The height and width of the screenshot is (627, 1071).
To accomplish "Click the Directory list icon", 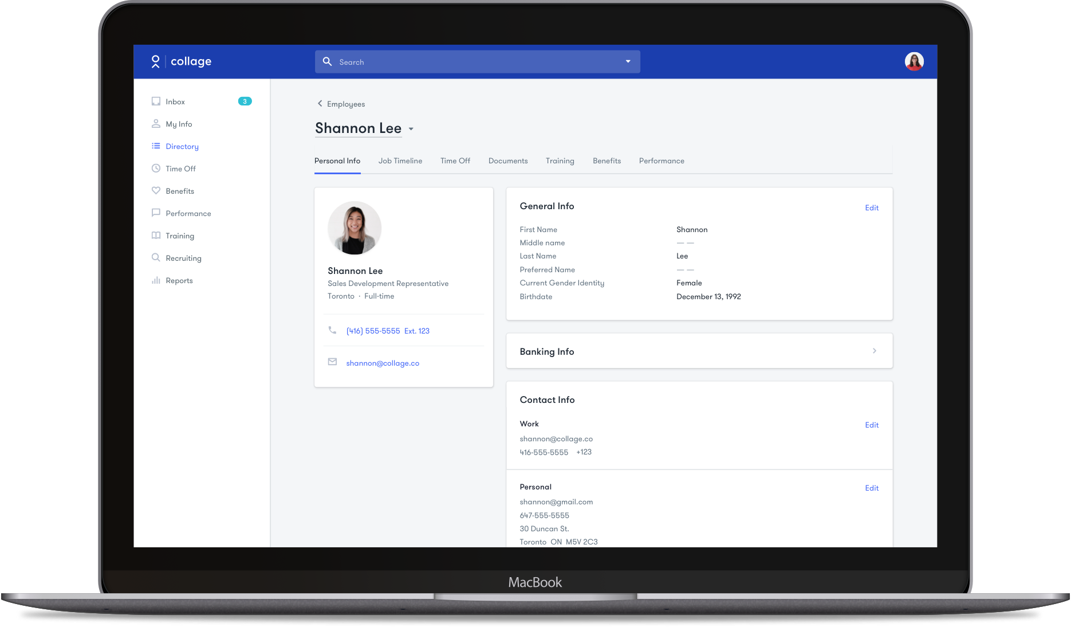I will [x=156, y=146].
